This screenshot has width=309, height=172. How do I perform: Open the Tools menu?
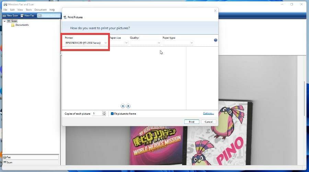28,10
